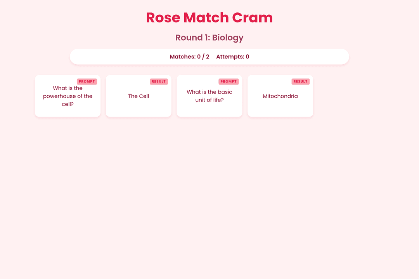Click RESULT badge on The Cell card
Viewport: 419px width, 279px height.
pos(159,81)
